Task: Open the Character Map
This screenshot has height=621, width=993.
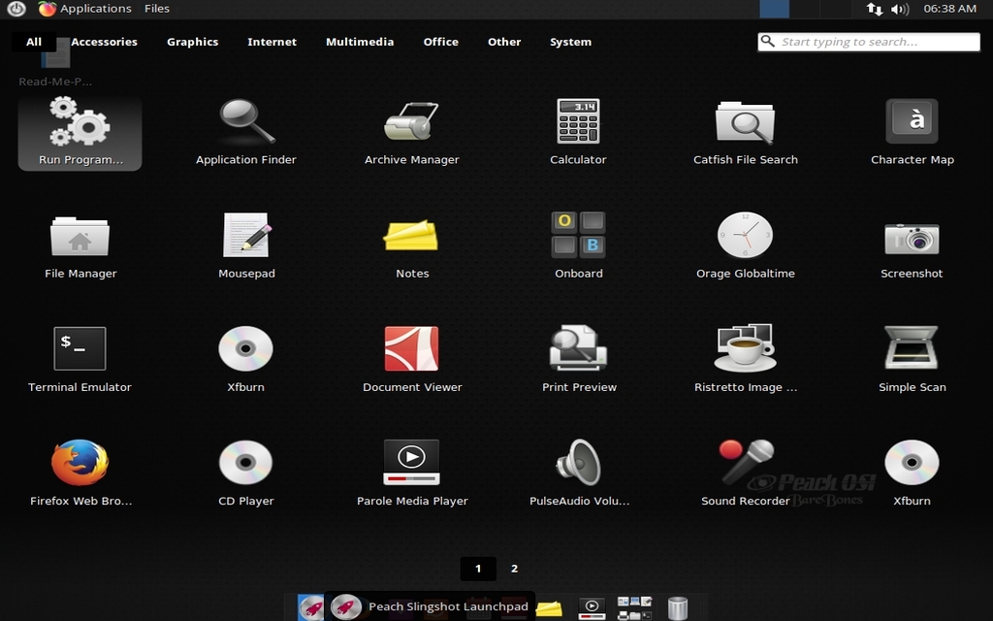Action: tap(912, 121)
